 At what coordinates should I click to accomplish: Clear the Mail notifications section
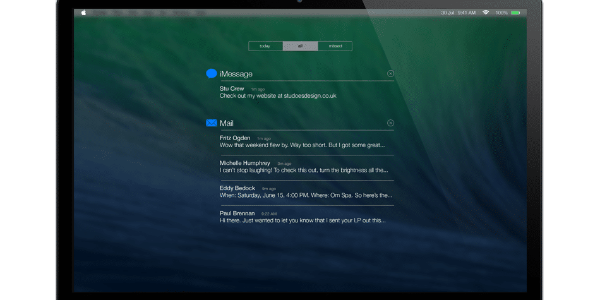(x=390, y=123)
